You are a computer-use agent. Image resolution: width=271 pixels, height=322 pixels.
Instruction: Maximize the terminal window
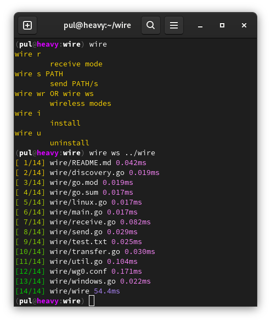[x=222, y=25]
